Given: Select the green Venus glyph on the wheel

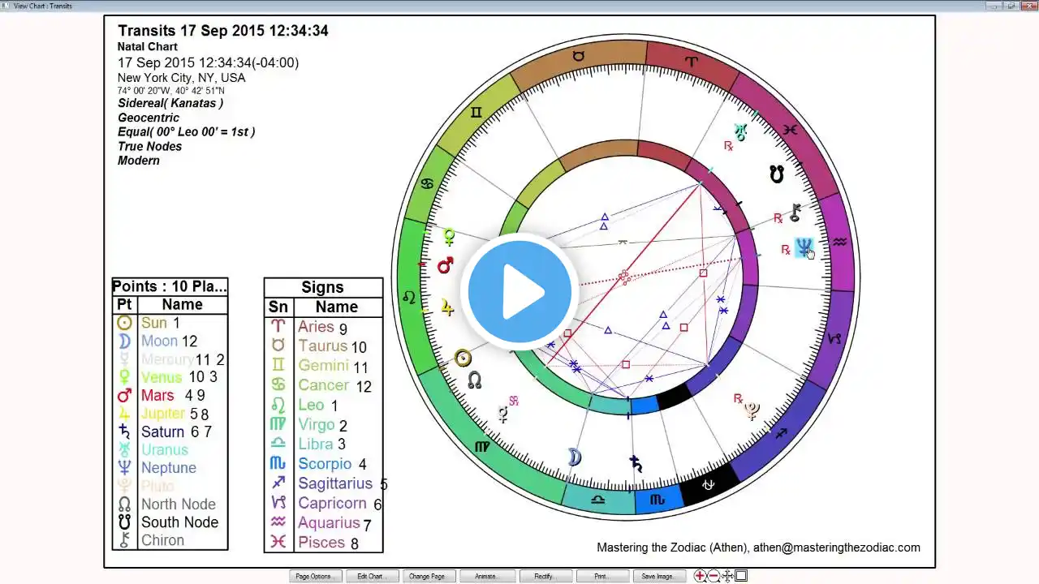Looking at the screenshot, I should (448, 237).
